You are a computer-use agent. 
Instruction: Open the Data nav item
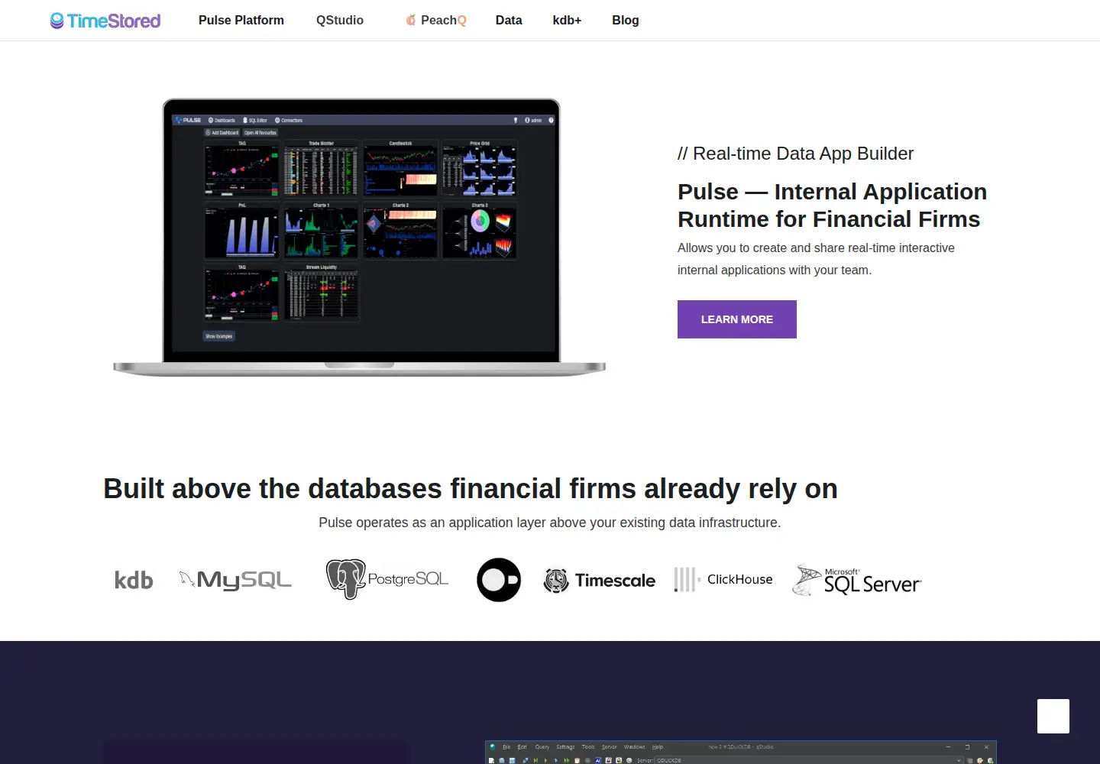509,21
